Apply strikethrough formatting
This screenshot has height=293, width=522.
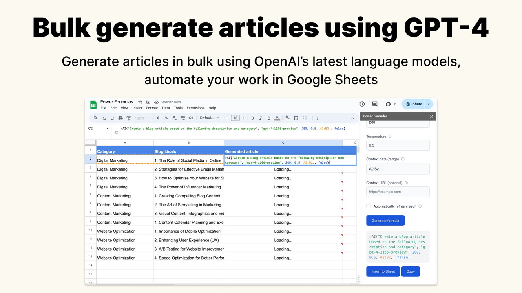coord(268,118)
